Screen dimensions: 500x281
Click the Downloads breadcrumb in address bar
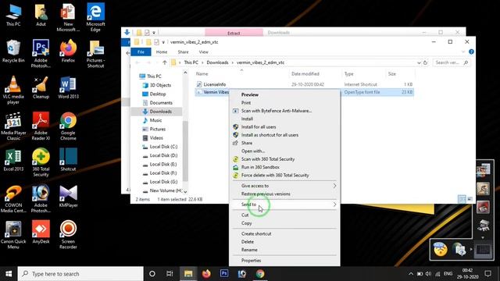(x=217, y=62)
